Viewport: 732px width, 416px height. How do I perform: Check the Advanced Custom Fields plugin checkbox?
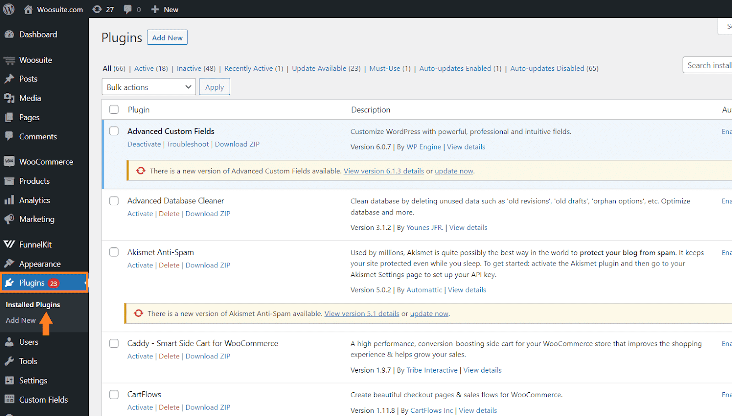click(113, 131)
